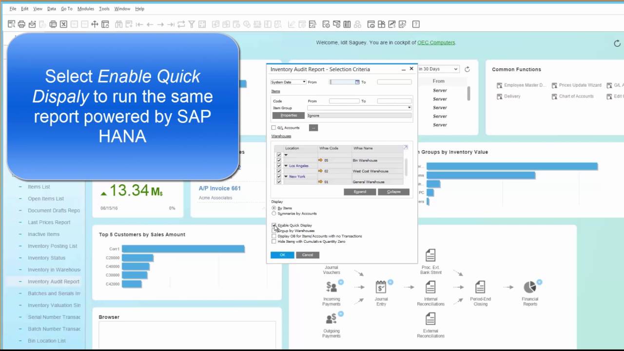
Task: Click the Send Email envelope toolbar icon
Action: 32,24
